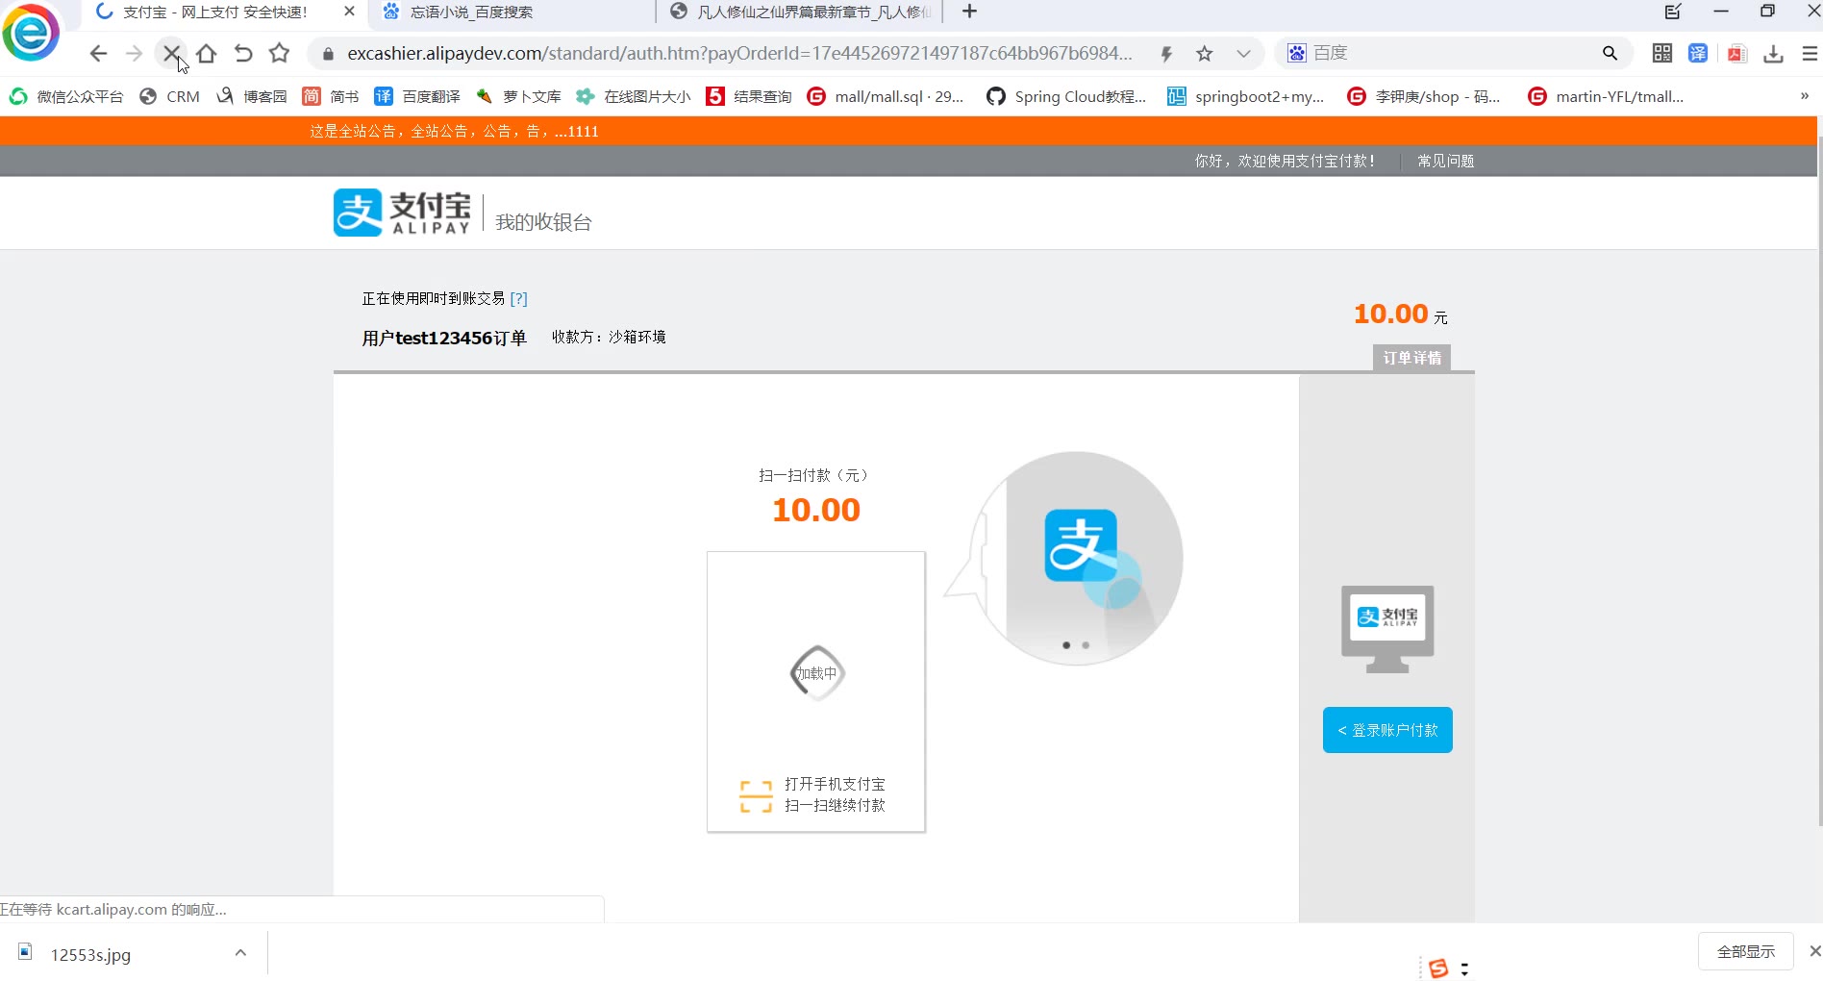Open the 李钾庚/shop bookmark
The height and width of the screenshot is (981, 1823).
pyautogui.click(x=1424, y=96)
